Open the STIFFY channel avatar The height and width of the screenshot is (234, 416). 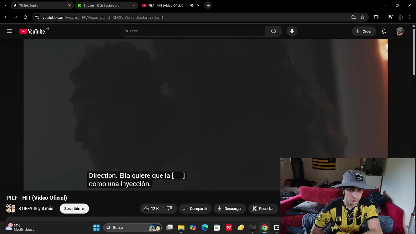pyautogui.click(x=11, y=208)
